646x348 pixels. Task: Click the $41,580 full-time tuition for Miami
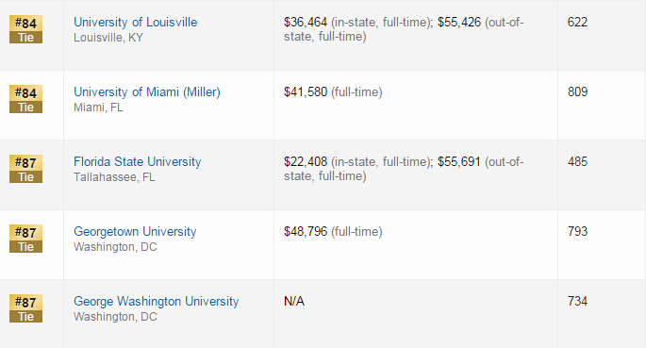tap(306, 91)
